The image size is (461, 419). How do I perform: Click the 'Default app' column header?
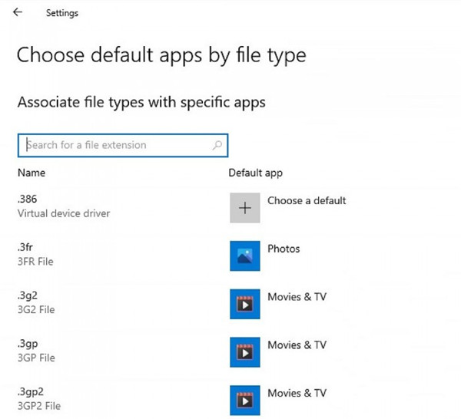click(255, 173)
